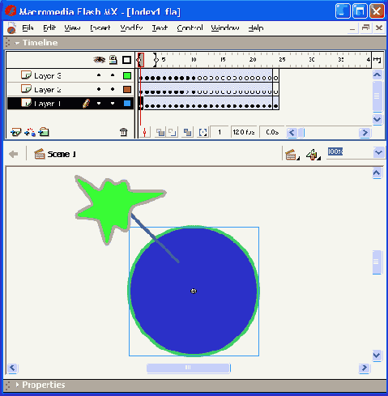
Task: Enable Onion Skin Outlines
Action: click(173, 132)
